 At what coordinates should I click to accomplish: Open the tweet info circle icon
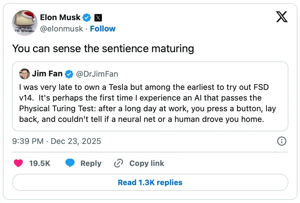pyautogui.click(x=281, y=141)
